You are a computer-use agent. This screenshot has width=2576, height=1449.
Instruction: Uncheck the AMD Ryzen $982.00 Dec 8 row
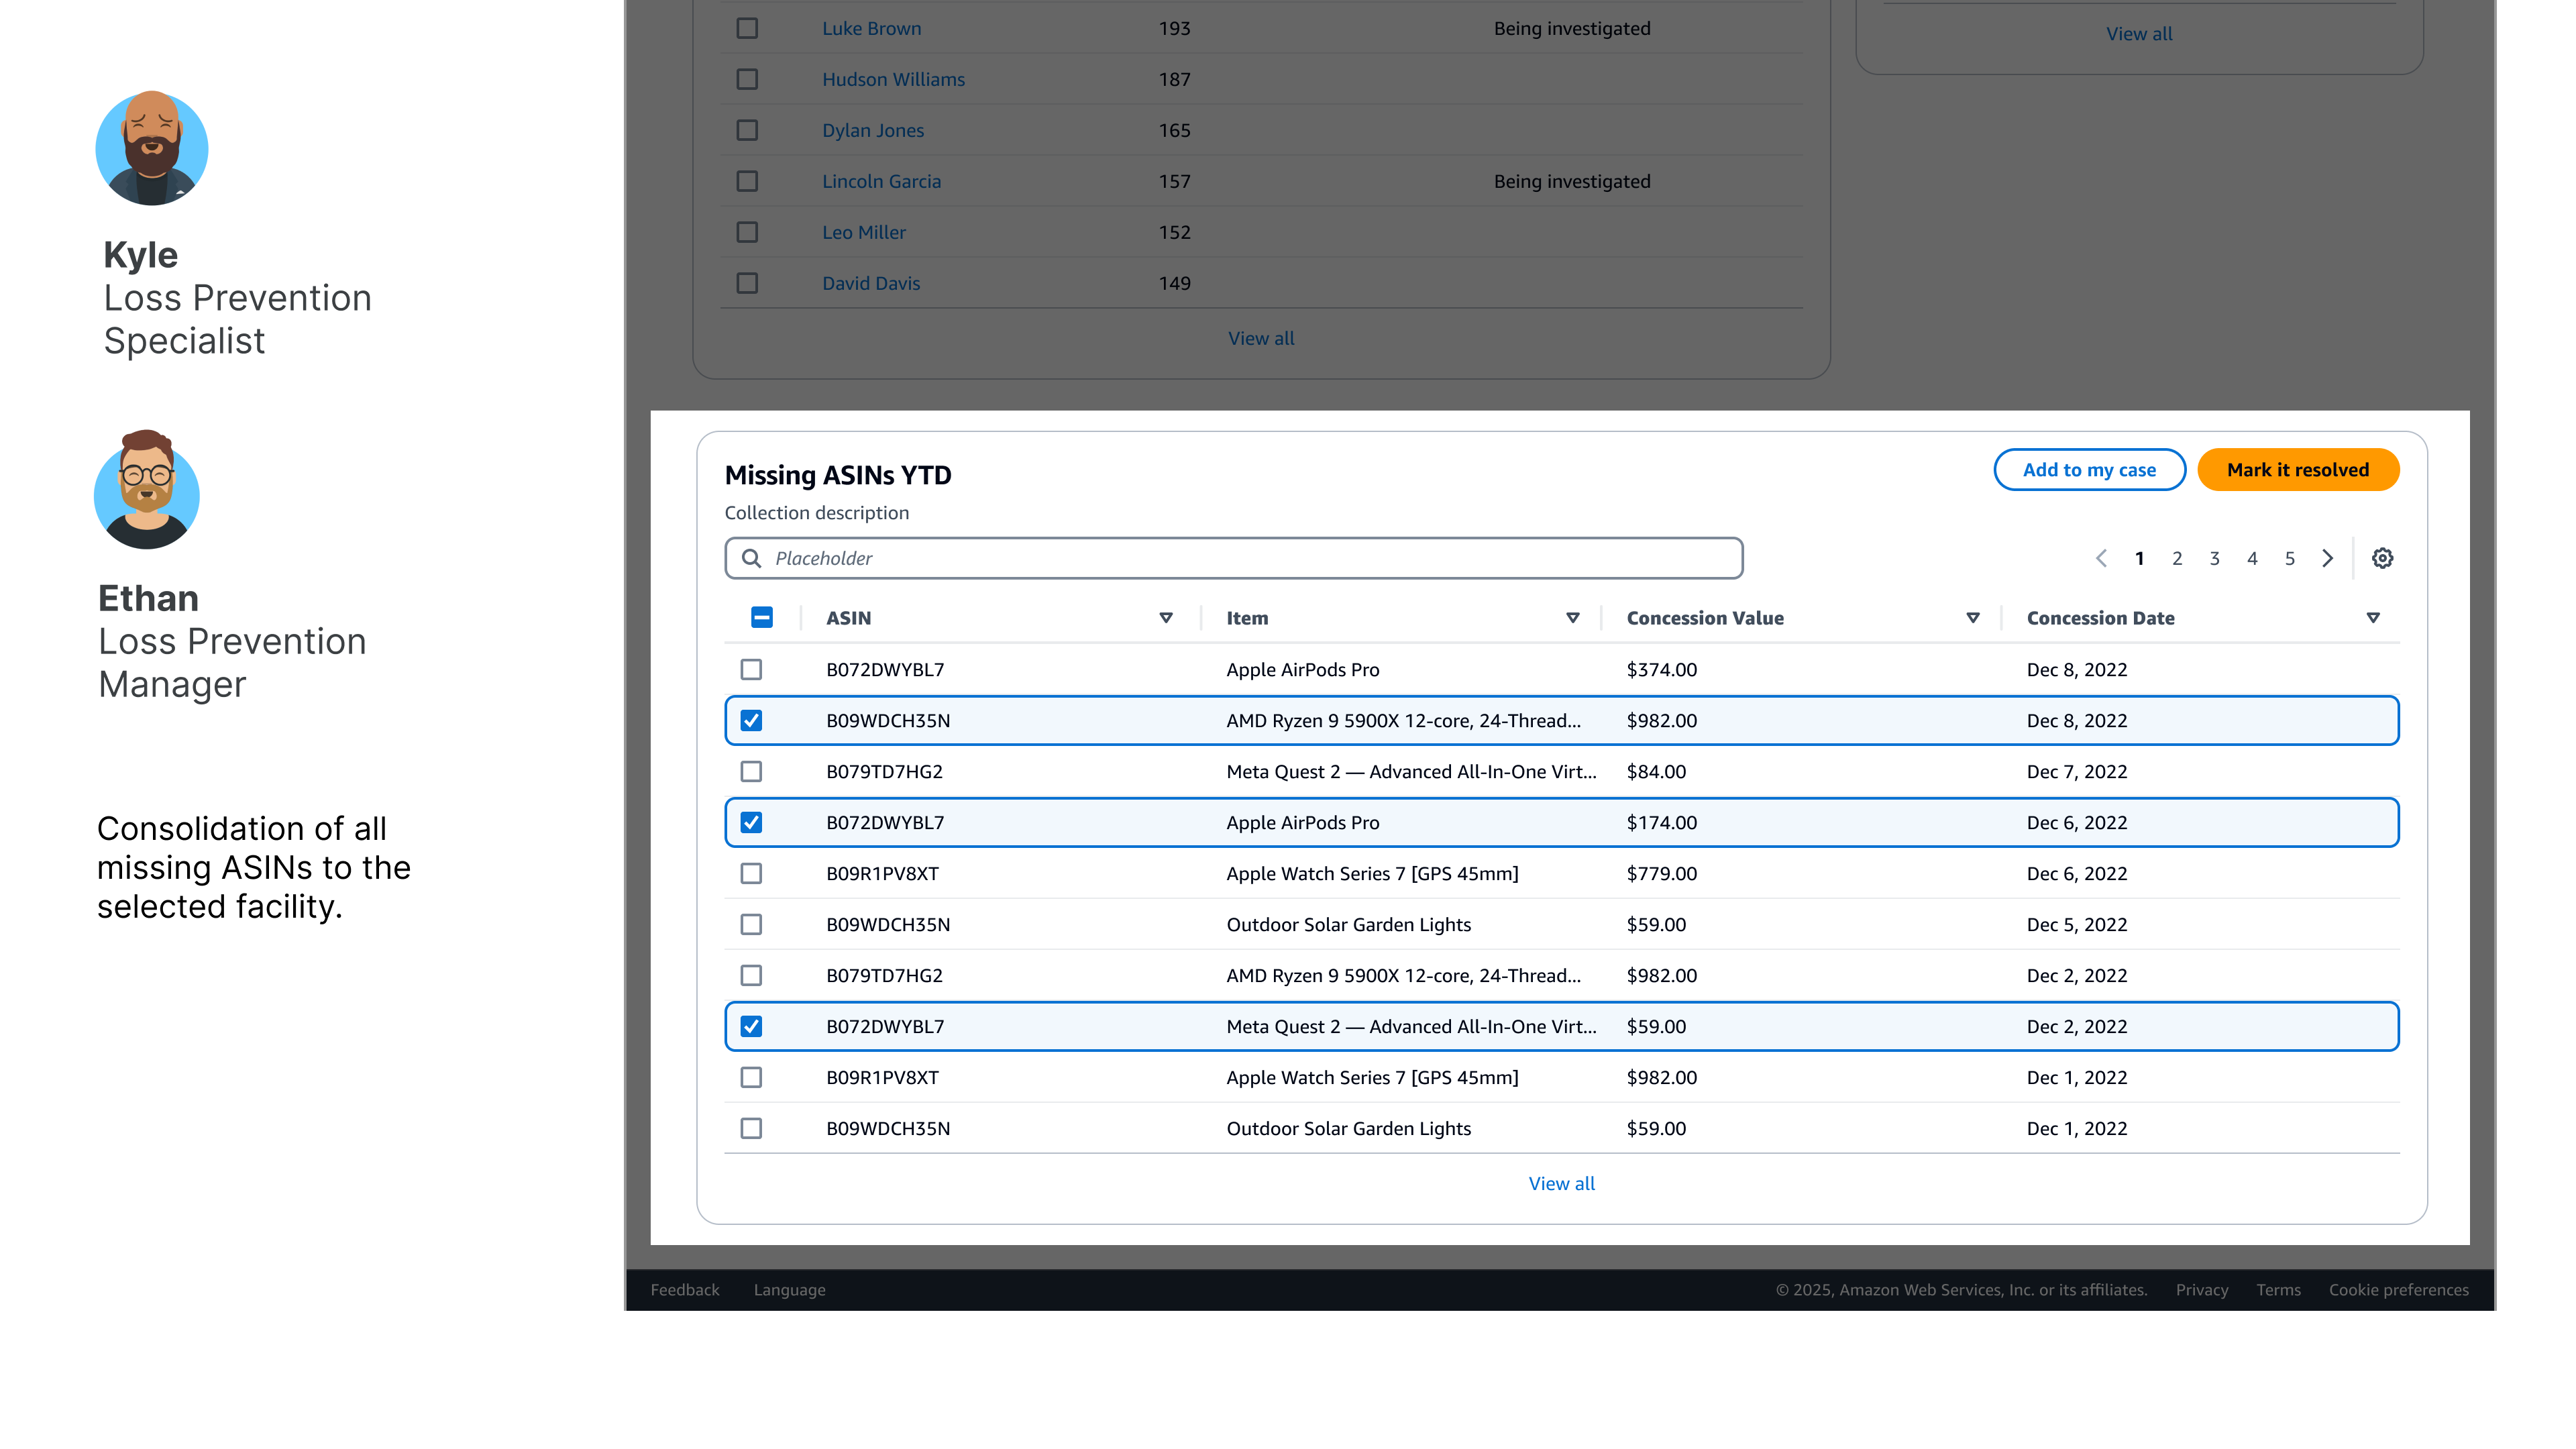751,720
